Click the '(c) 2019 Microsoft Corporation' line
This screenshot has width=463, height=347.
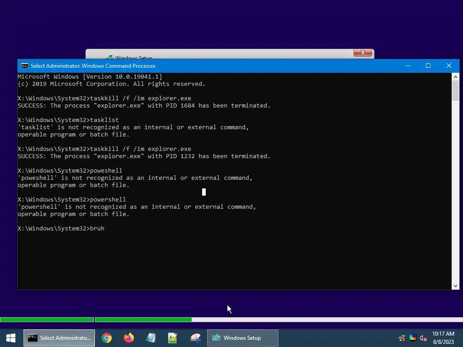tap(111, 84)
